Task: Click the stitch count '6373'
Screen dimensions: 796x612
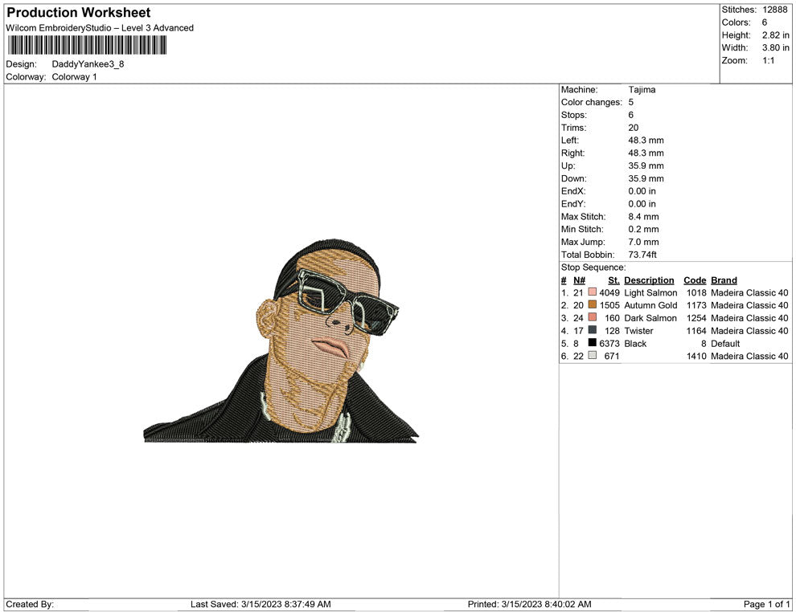Action: coord(609,343)
